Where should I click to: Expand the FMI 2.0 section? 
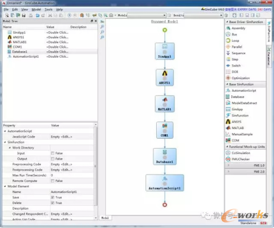coord(245,171)
